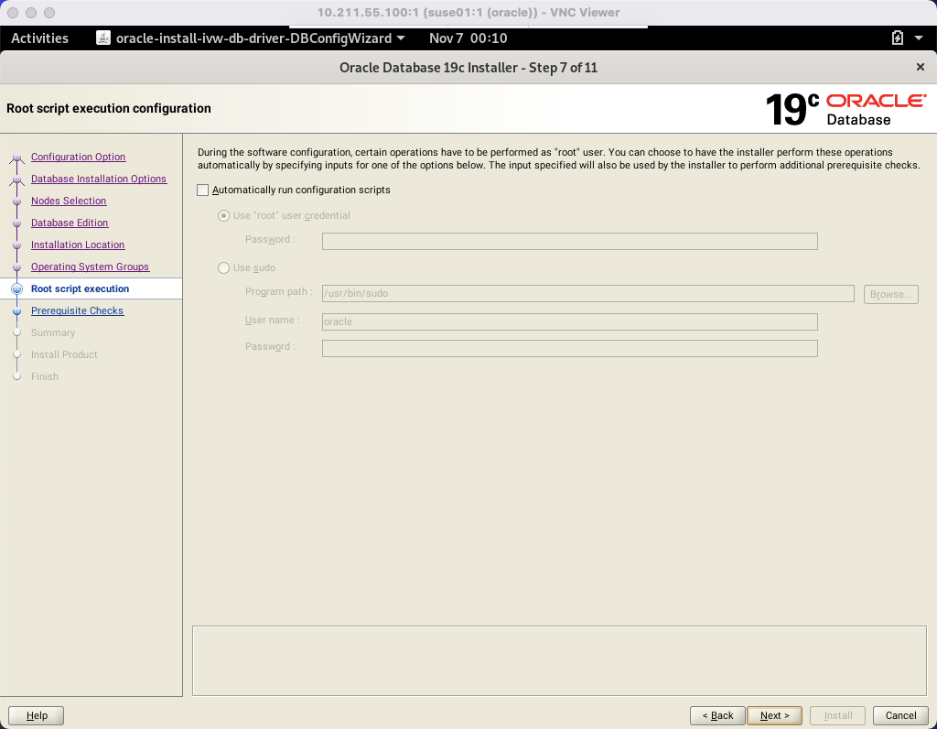937x729 pixels.
Task: Focus the sudo Password input field
Action: pyautogui.click(x=569, y=349)
